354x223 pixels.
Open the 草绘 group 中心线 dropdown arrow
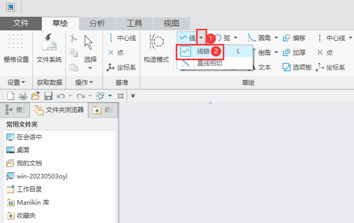click(350, 38)
